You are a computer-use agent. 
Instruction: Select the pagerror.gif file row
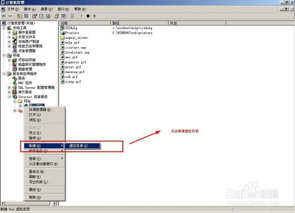pos(73,62)
